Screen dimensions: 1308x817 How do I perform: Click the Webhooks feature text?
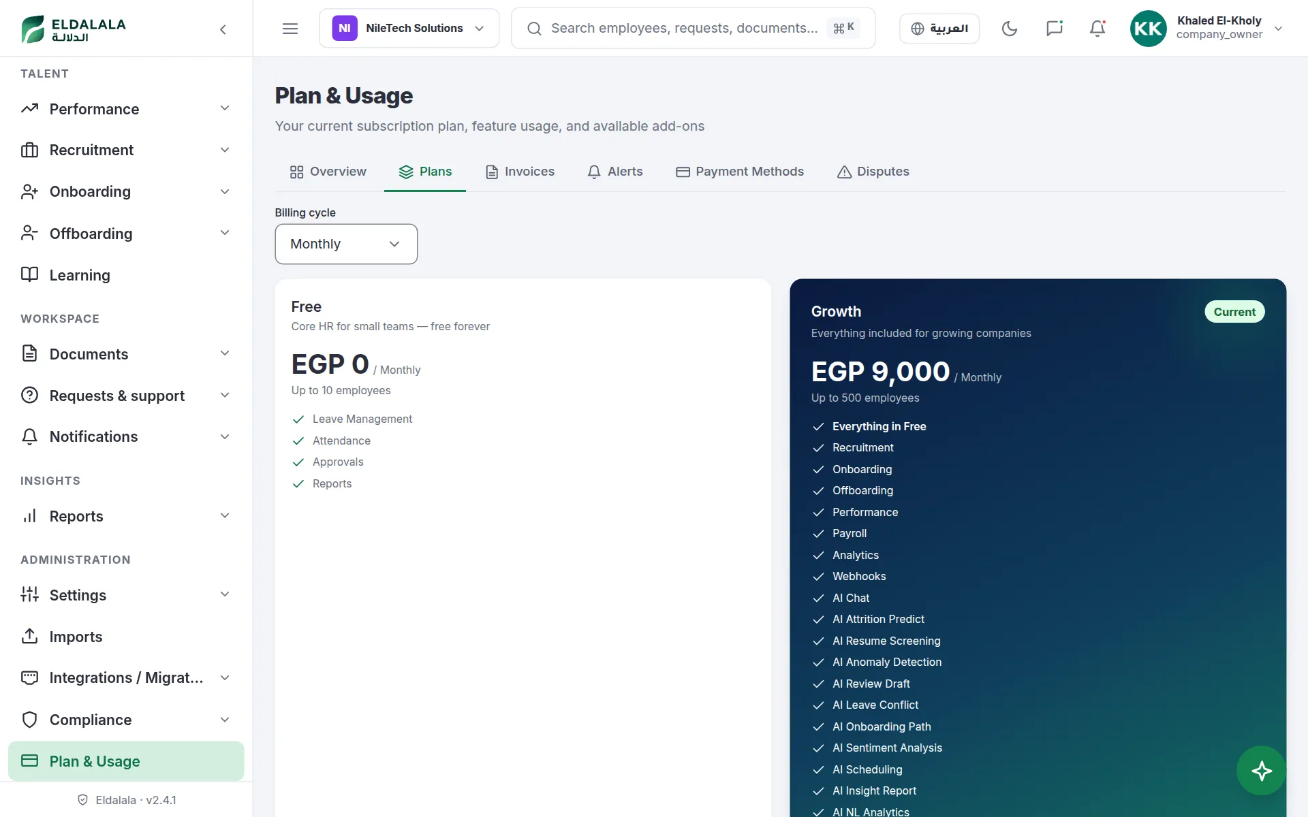coord(859,577)
